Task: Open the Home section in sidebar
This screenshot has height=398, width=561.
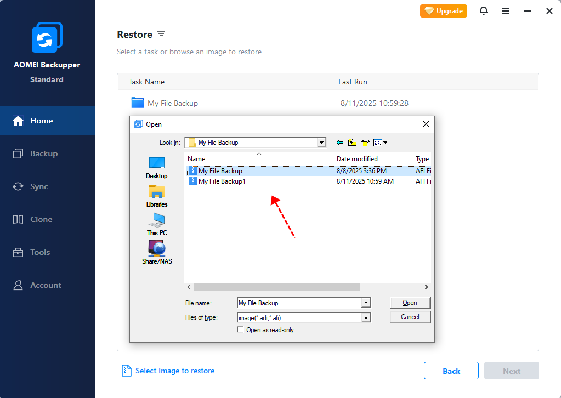Action: pos(47,121)
